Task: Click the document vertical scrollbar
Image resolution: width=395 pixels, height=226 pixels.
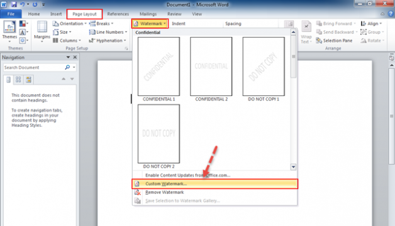Action: tap(391, 116)
